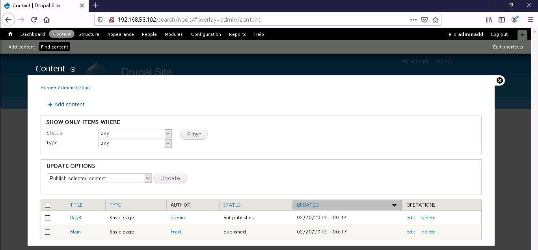Open the Configuration admin menu
The image size is (538, 250).
206,34
